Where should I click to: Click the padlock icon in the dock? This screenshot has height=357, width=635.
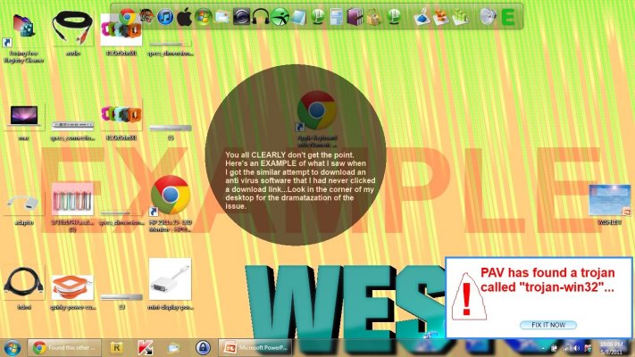[x=374, y=18]
